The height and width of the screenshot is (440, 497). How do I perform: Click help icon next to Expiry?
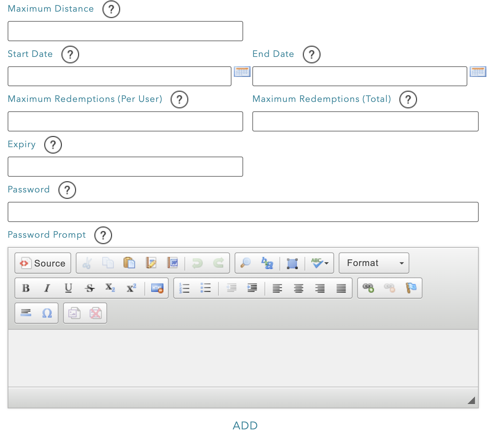point(53,145)
